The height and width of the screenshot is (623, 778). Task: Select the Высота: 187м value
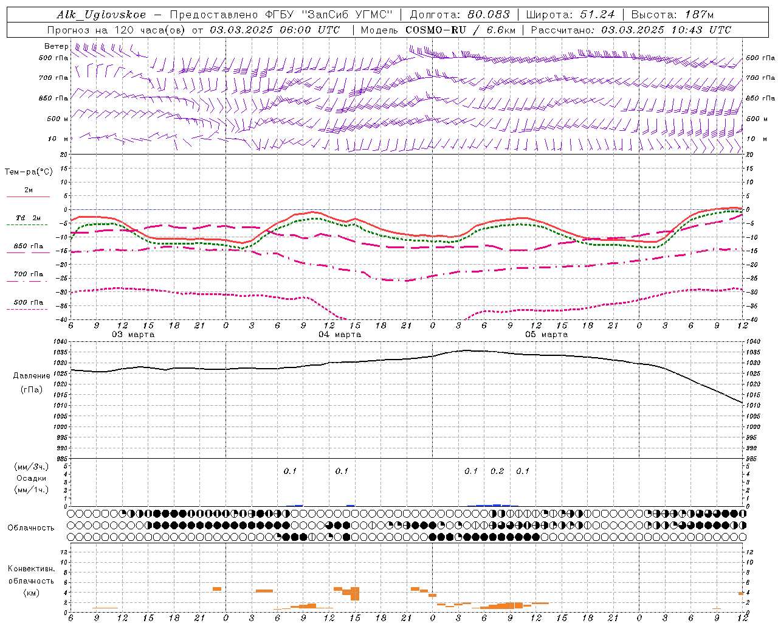click(672, 15)
